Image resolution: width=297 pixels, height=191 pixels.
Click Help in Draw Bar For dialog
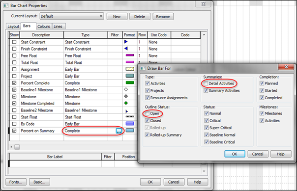click(281, 154)
